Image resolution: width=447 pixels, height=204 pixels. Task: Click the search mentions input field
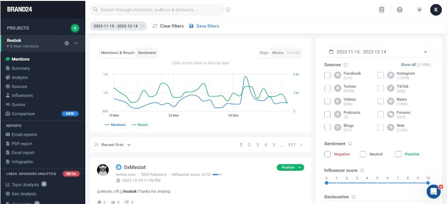tap(157, 9)
